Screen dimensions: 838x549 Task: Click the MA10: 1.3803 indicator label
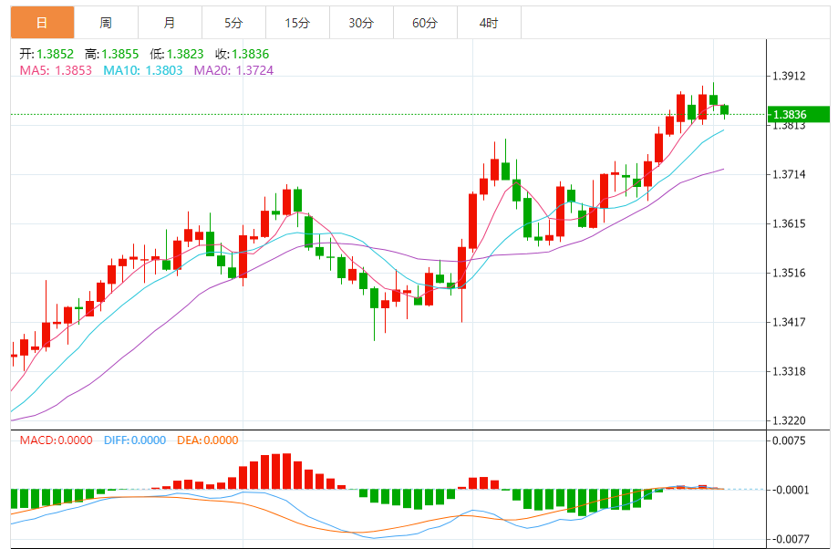click(142, 70)
